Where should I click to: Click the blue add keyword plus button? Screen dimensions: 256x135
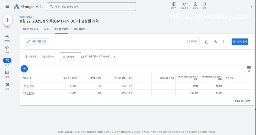tap(24, 69)
